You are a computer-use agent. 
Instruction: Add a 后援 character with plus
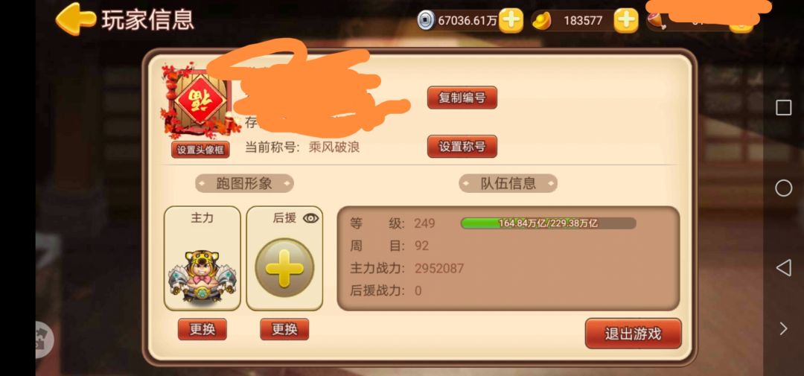[x=284, y=268]
